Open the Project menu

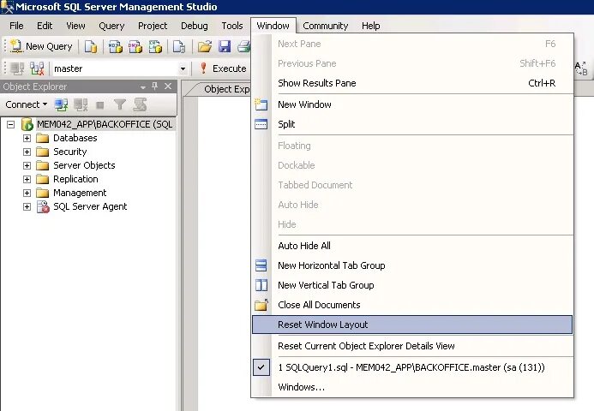click(x=153, y=26)
